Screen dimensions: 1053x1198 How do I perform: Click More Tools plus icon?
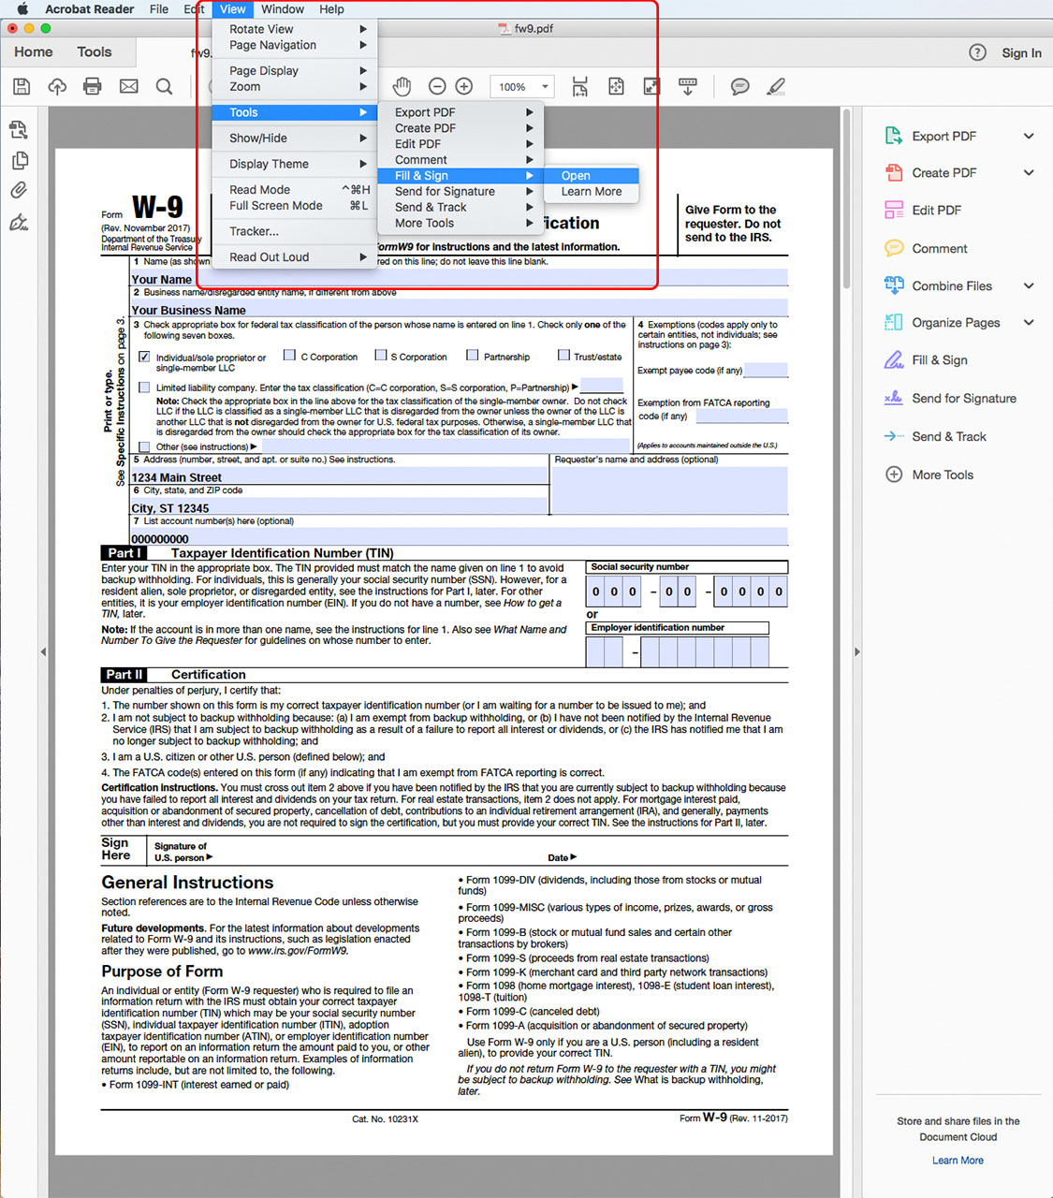(x=894, y=475)
